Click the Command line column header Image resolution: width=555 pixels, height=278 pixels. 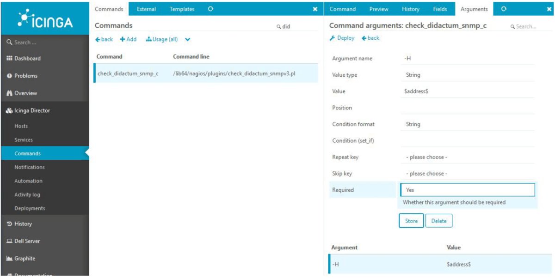[x=191, y=57]
